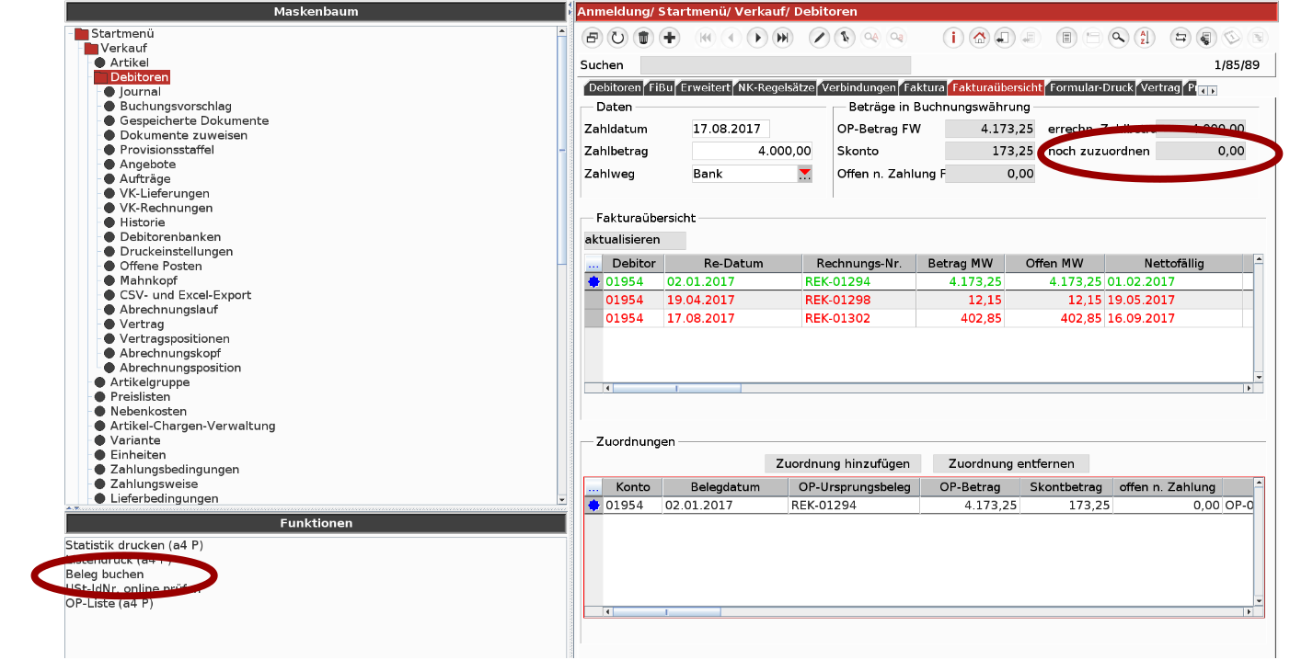This screenshot has height=660, width=1290.
Task: Jump to the last record icon
Action: pyautogui.click(x=782, y=38)
